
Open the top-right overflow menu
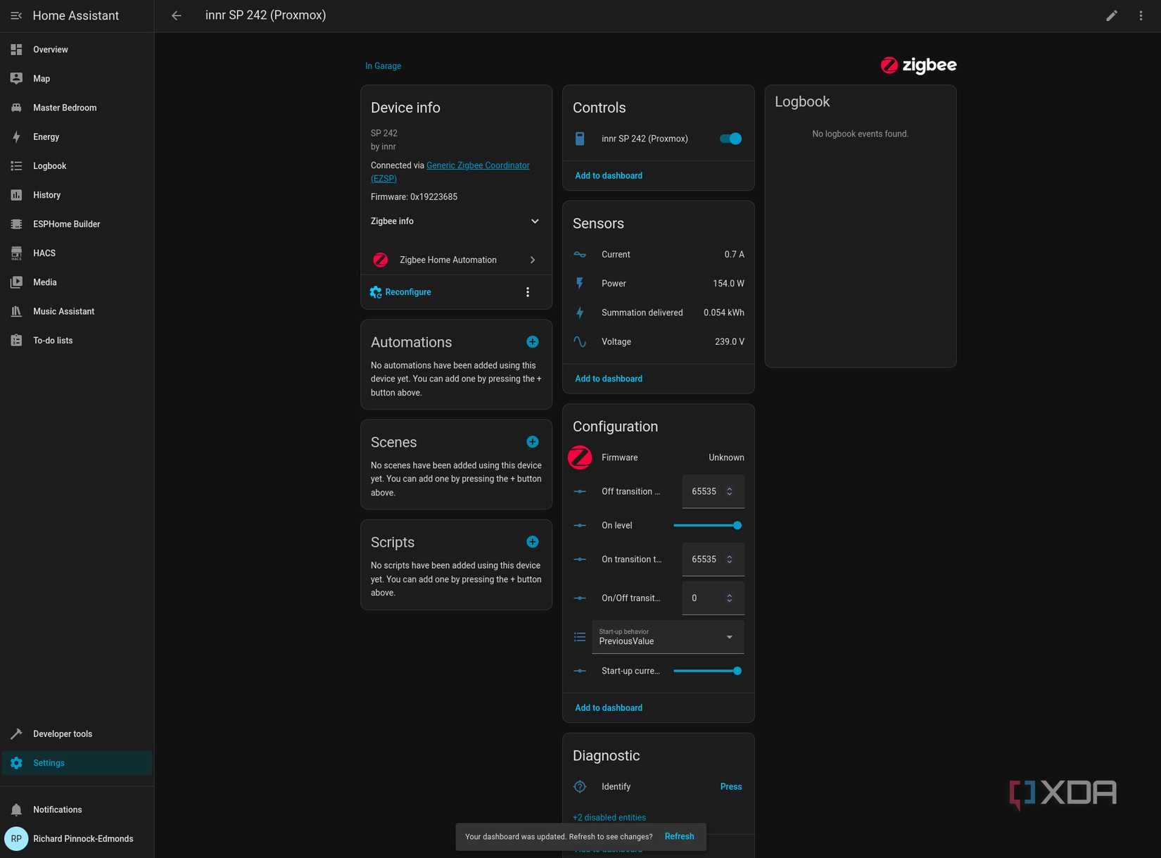tap(1141, 15)
